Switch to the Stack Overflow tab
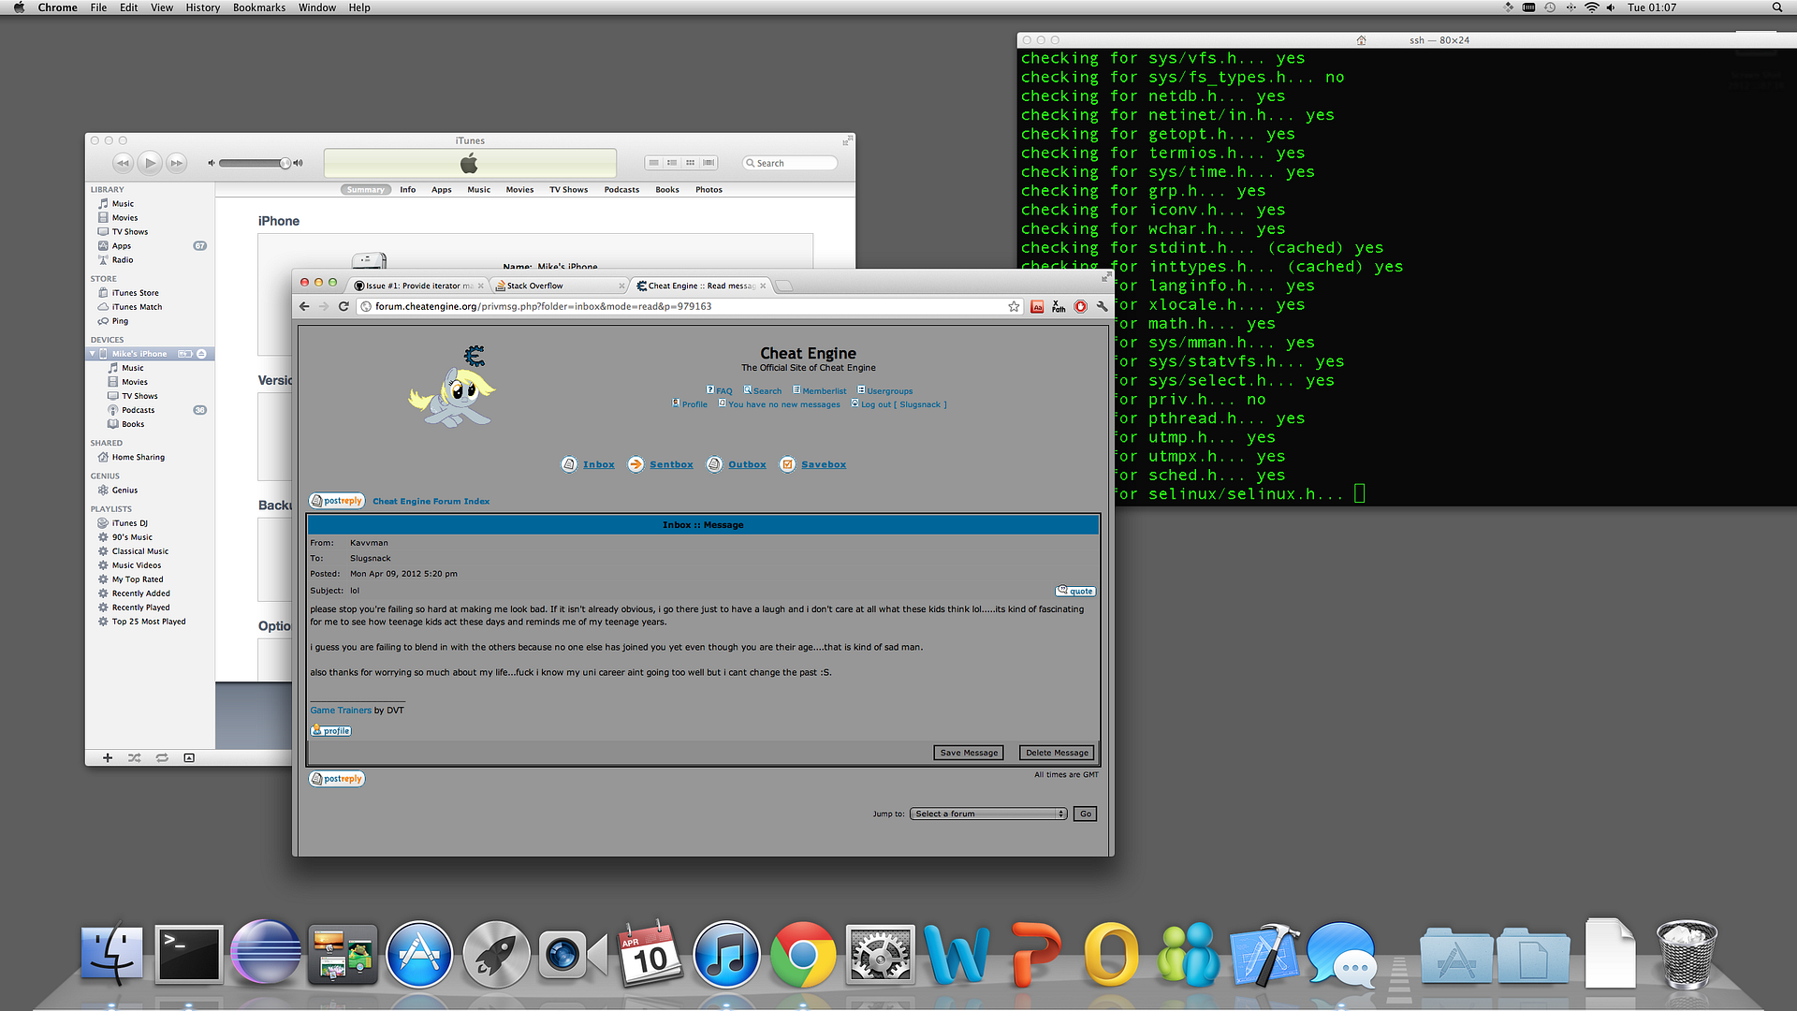Viewport: 1797px width, 1011px height. coord(559,286)
